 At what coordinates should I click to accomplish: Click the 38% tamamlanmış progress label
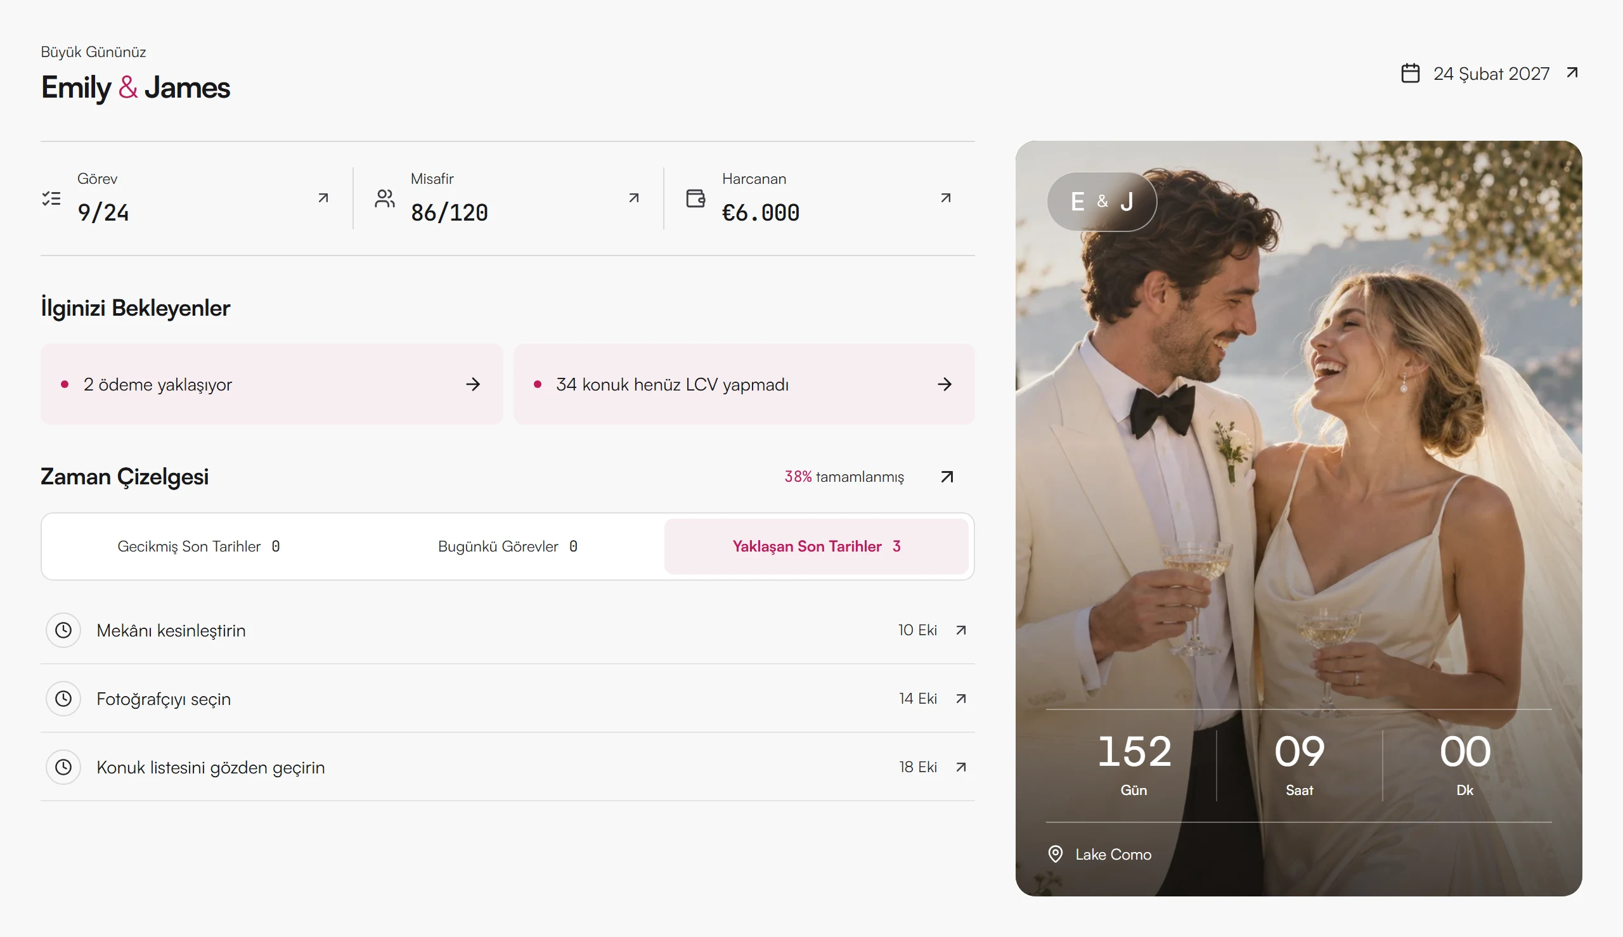coord(844,477)
